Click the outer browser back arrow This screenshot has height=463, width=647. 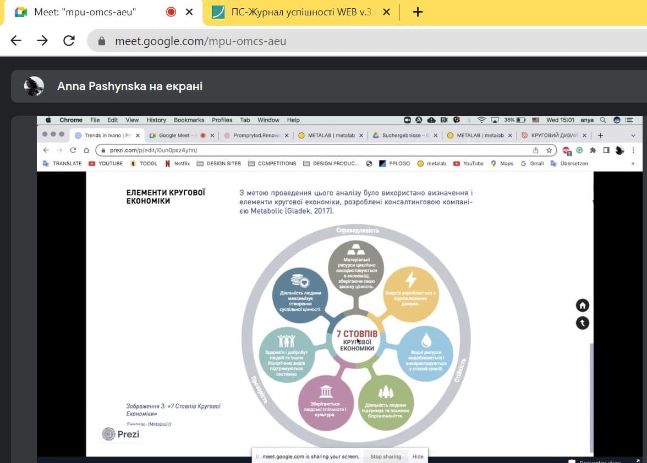coord(16,41)
